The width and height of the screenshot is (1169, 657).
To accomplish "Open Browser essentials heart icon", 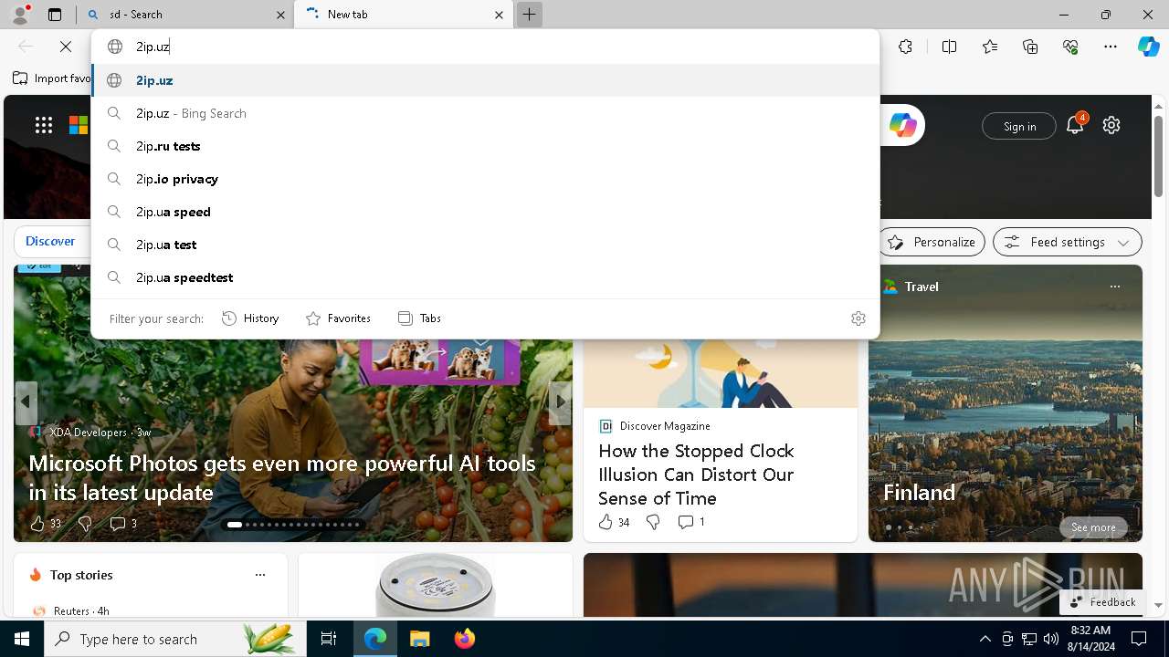I will click(1070, 47).
